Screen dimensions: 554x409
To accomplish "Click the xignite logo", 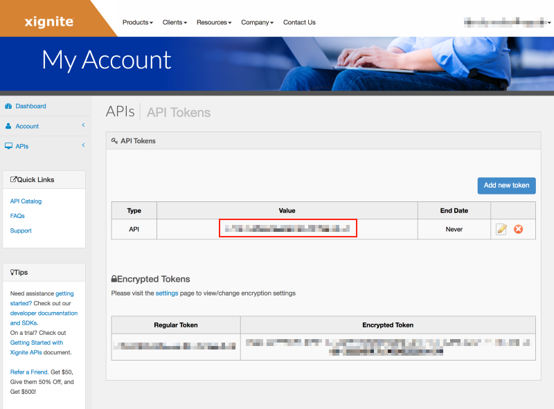I will (48, 22).
